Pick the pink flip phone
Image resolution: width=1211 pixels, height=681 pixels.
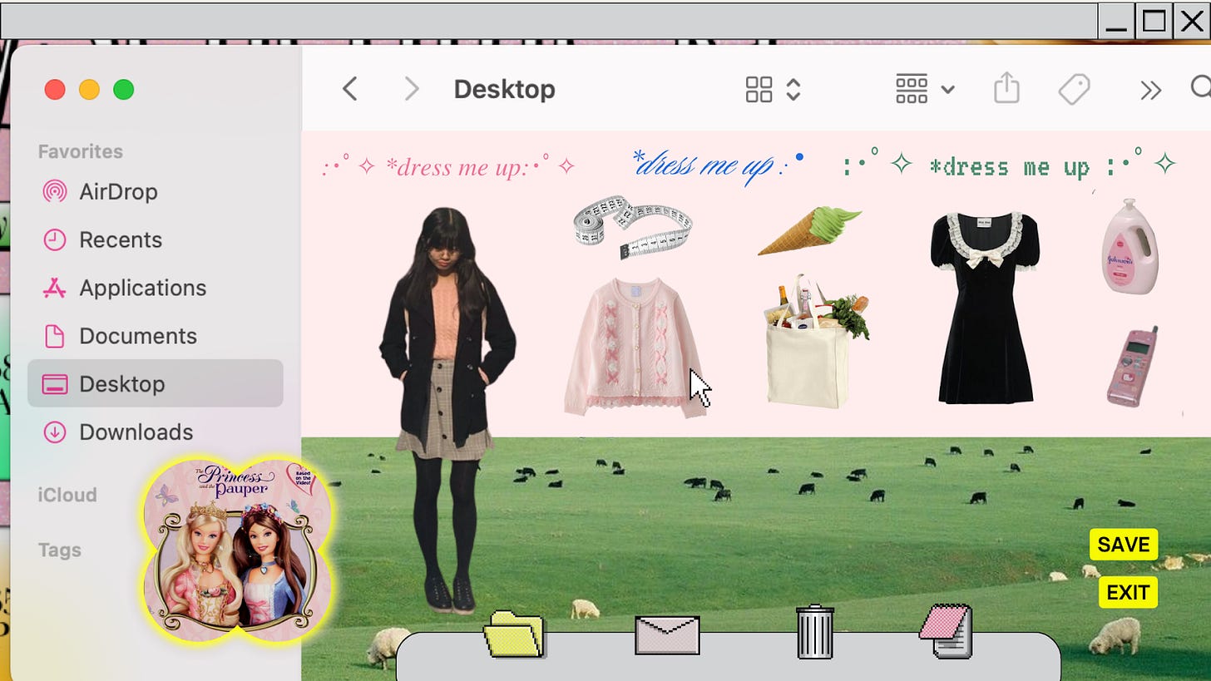pyautogui.click(x=1133, y=366)
